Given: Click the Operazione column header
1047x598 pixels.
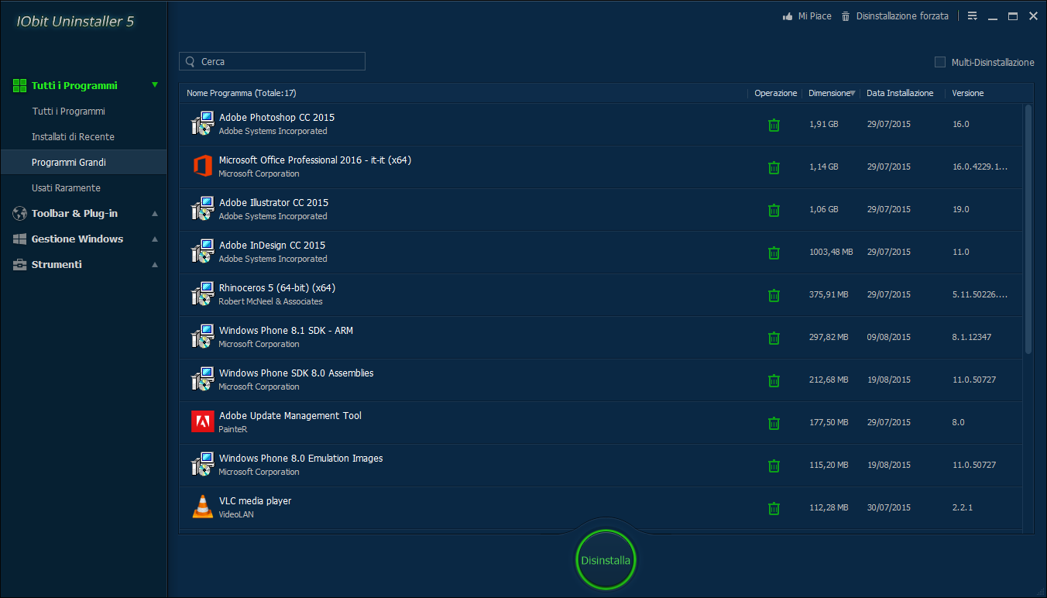Looking at the screenshot, I should [x=775, y=93].
